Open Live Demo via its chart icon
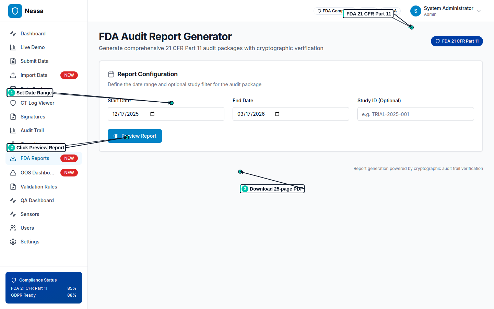This screenshot has width=494, height=309. click(x=13, y=47)
